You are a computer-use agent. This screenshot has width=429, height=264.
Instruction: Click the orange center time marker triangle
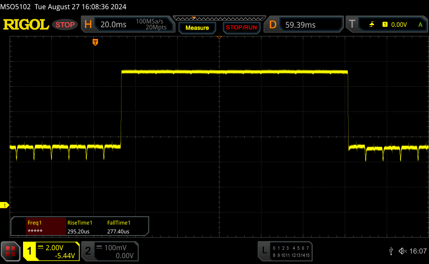click(x=219, y=37)
